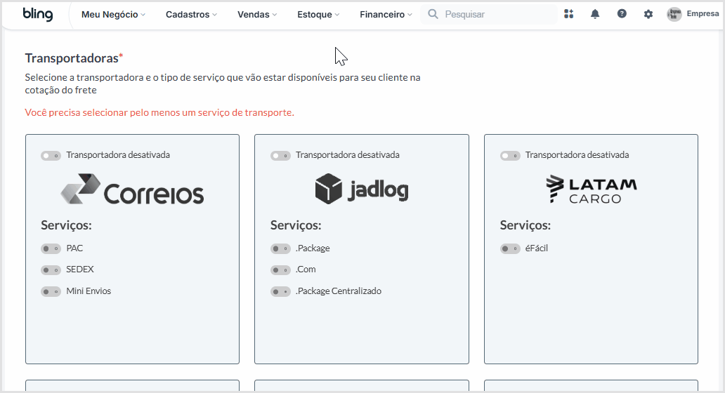The height and width of the screenshot is (393, 725).
Task: Open the notifications bell
Action: point(595,14)
